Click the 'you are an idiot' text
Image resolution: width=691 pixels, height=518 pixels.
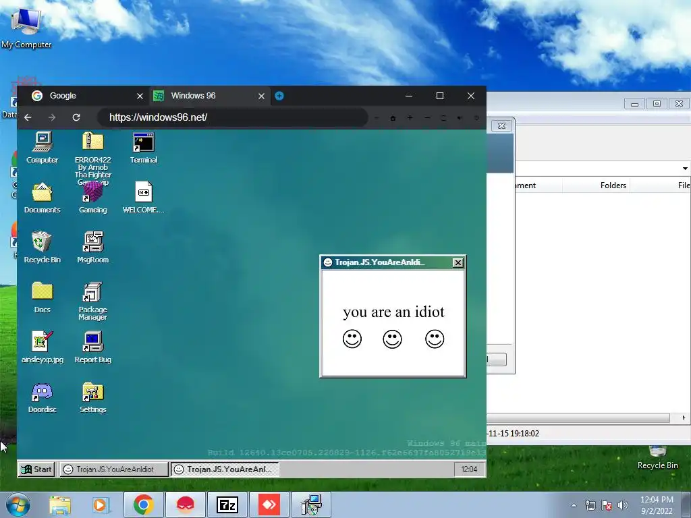tap(393, 312)
